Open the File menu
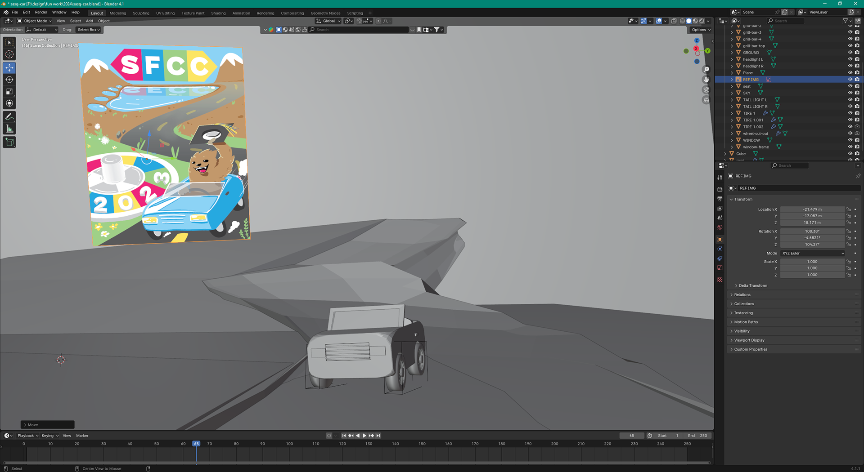 coord(15,13)
